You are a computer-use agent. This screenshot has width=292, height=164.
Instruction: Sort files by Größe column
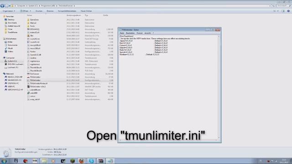pyautogui.click(x=105, y=15)
